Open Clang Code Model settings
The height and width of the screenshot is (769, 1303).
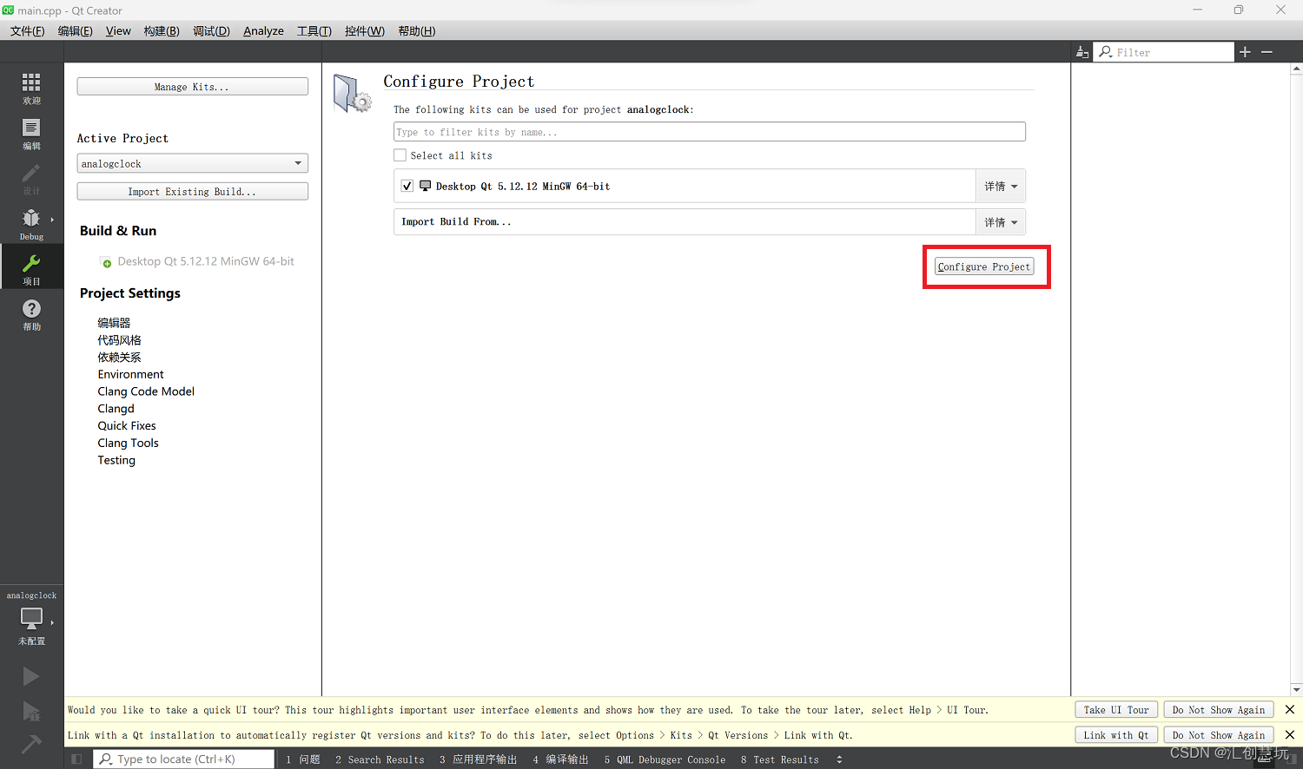pyautogui.click(x=146, y=391)
